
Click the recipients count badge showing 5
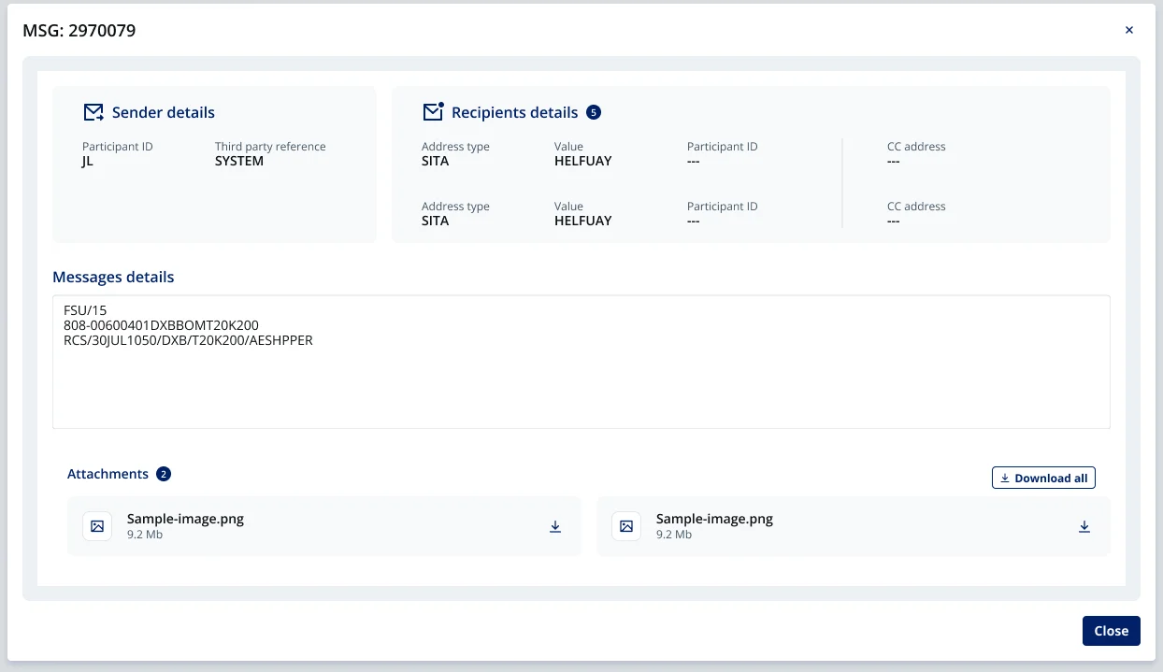[x=594, y=112]
